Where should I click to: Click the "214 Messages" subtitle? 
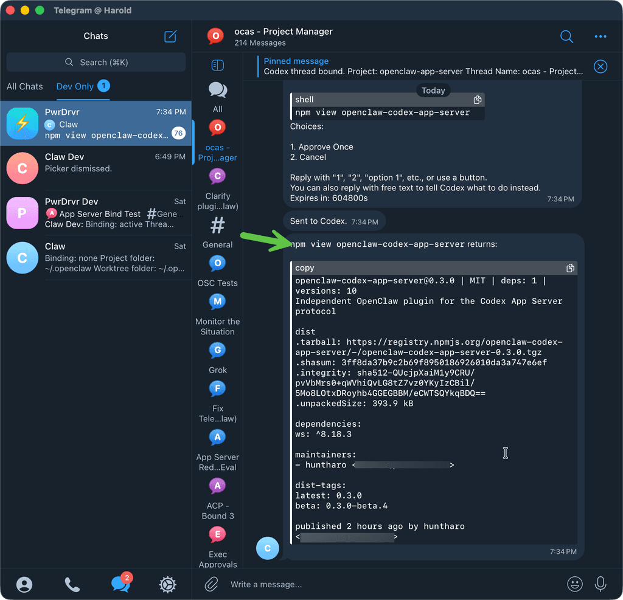click(x=260, y=43)
